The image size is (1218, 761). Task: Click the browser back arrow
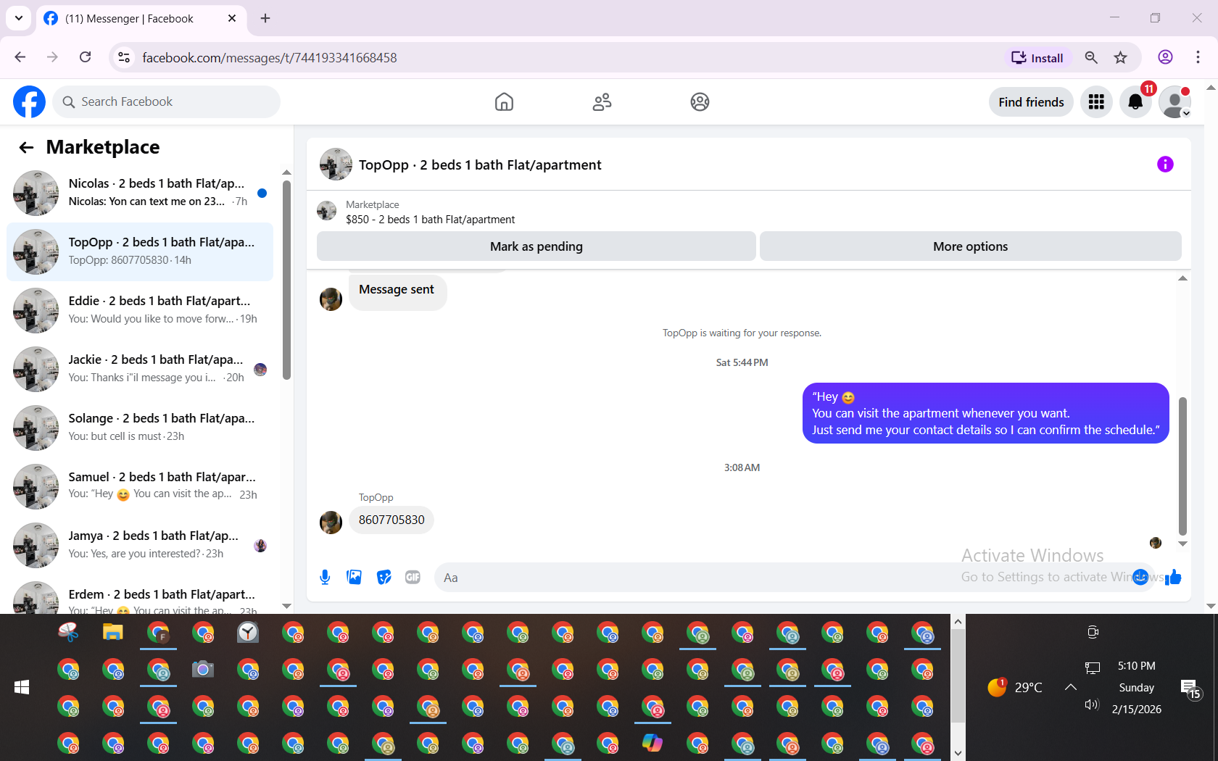pyautogui.click(x=20, y=57)
